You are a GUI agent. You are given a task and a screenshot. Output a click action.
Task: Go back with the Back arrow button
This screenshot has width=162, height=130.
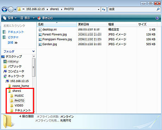5,9
